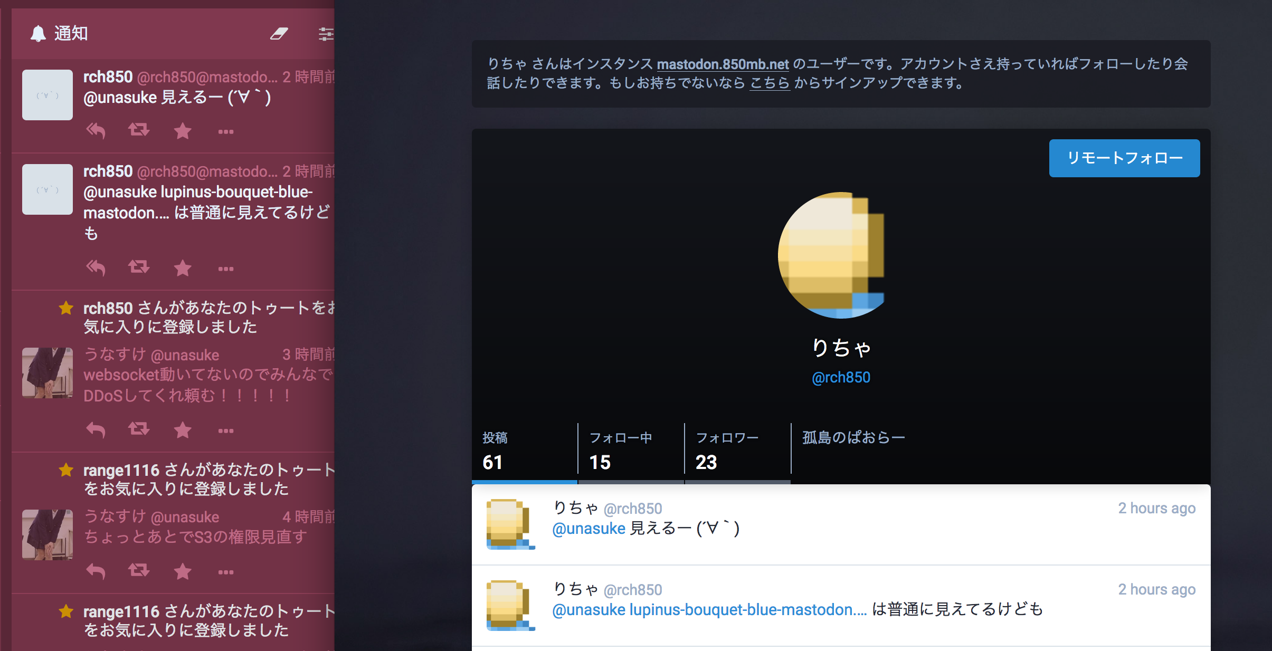Click うなすけ avatar on websocket toot
Screen dimensions: 1272x651
pos(48,372)
